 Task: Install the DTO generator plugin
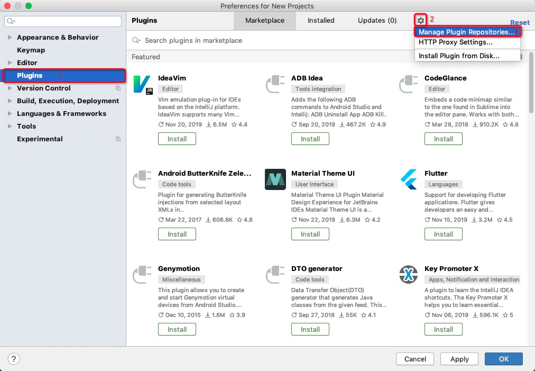(310, 329)
